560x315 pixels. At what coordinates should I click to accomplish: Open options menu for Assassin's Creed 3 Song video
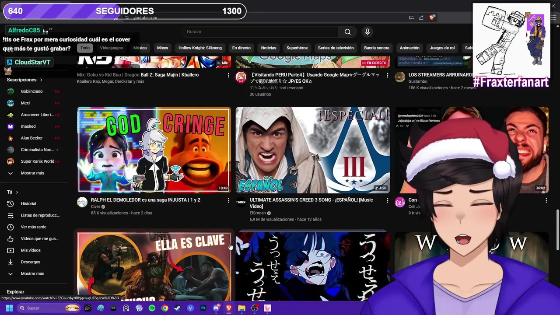387,200
